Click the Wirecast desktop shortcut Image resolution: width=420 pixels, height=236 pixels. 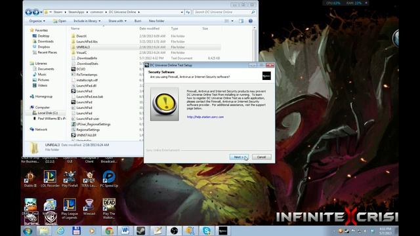(x=89, y=207)
